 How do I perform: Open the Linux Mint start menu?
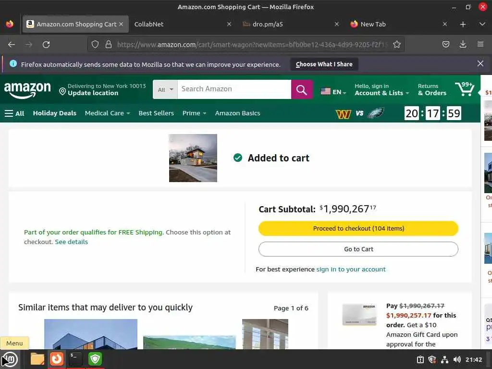click(10, 359)
